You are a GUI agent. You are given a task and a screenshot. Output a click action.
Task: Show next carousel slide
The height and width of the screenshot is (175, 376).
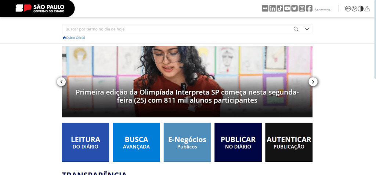point(313,82)
